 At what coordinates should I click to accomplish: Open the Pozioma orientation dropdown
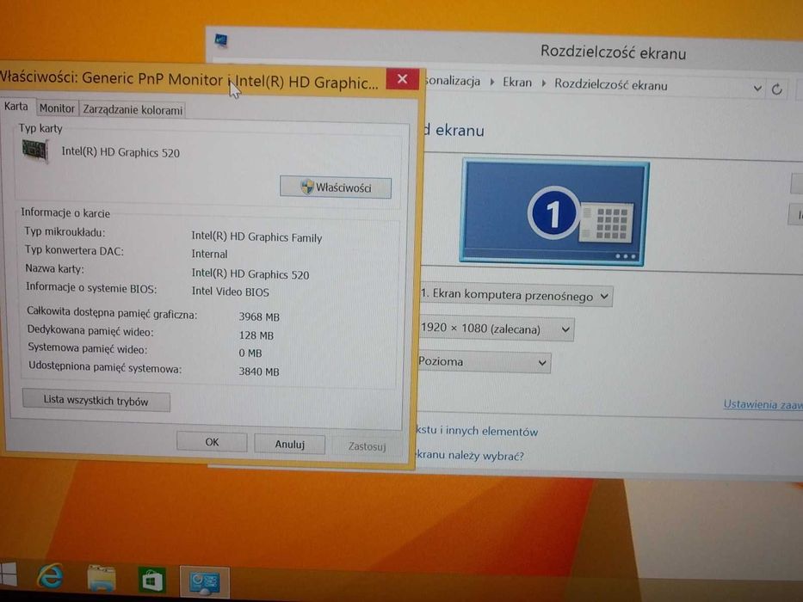[x=484, y=362]
